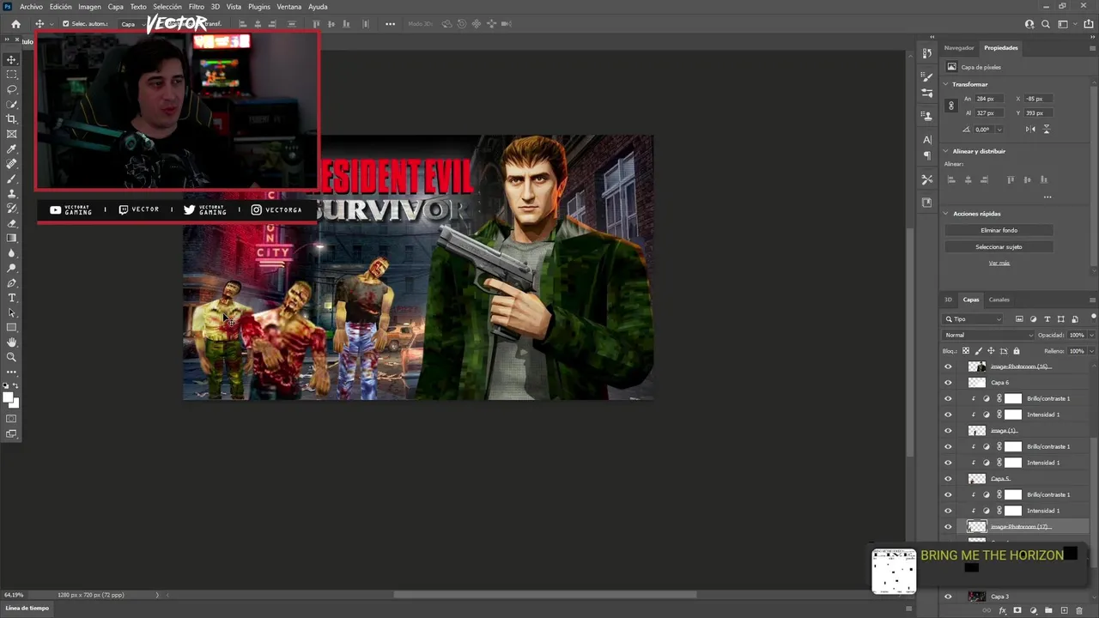Flip vertically in Transformar section
This screenshot has width=1099, height=618.
pyautogui.click(x=1046, y=129)
